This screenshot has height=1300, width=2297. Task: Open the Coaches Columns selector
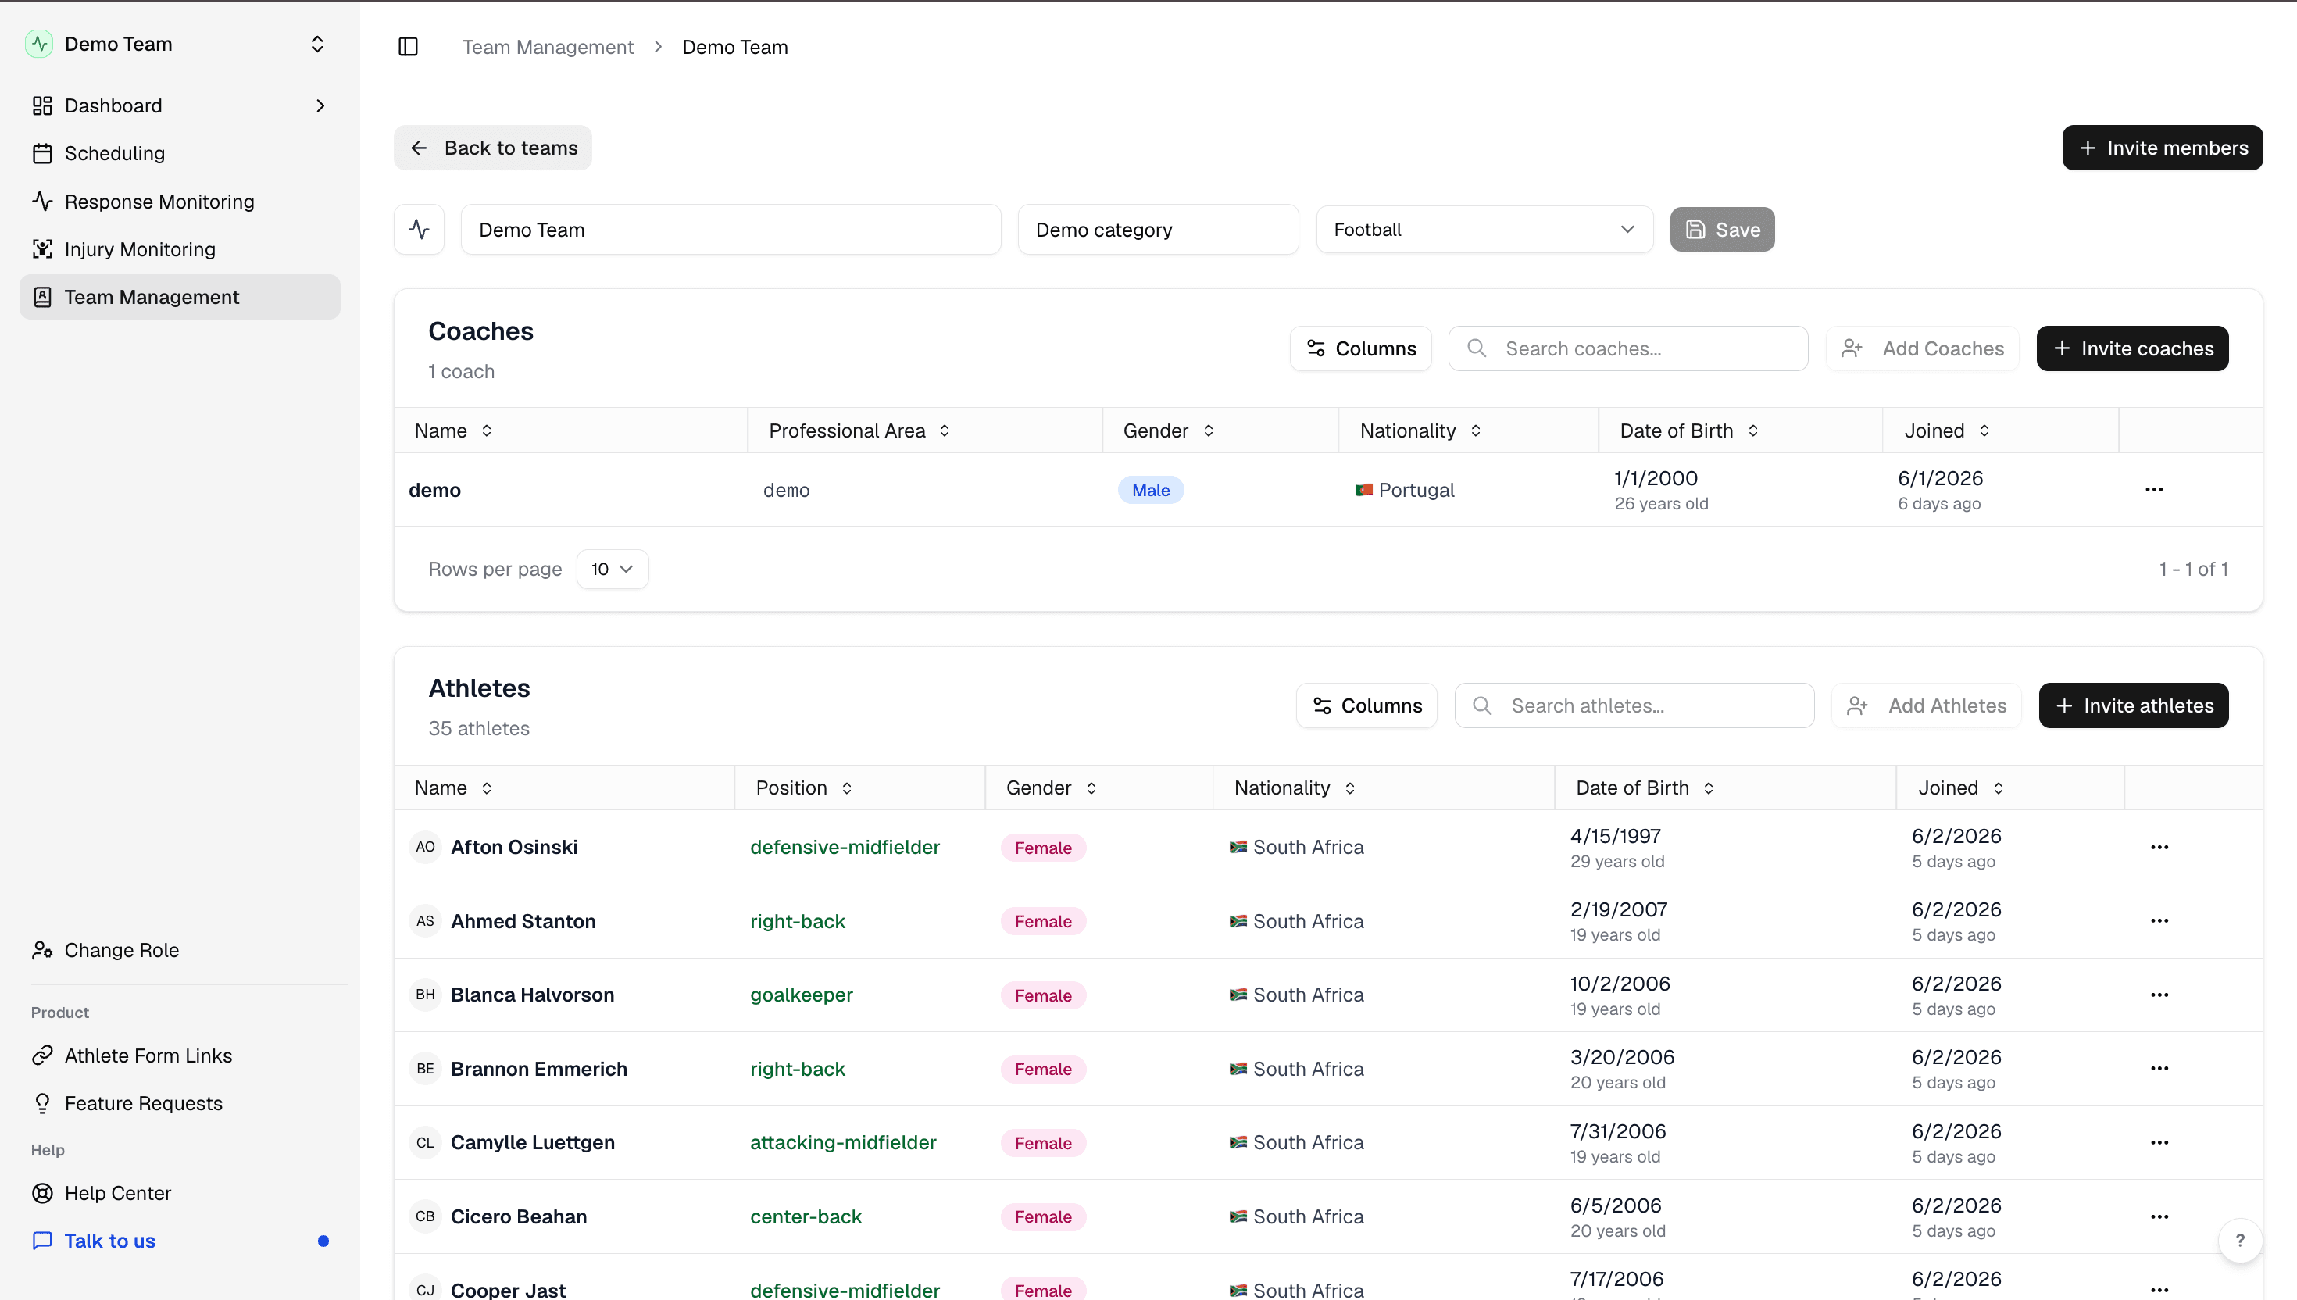(x=1360, y=348)
